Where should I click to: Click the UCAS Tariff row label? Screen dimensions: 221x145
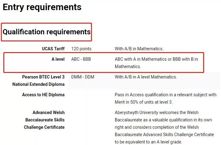pyautogui.click(x=53, y=49)
